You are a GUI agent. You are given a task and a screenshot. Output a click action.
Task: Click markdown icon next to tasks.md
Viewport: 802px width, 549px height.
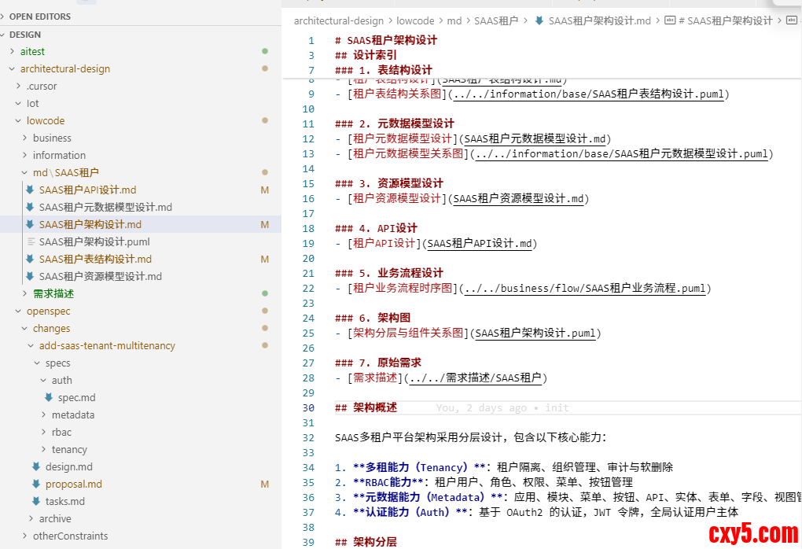[36, 501]
